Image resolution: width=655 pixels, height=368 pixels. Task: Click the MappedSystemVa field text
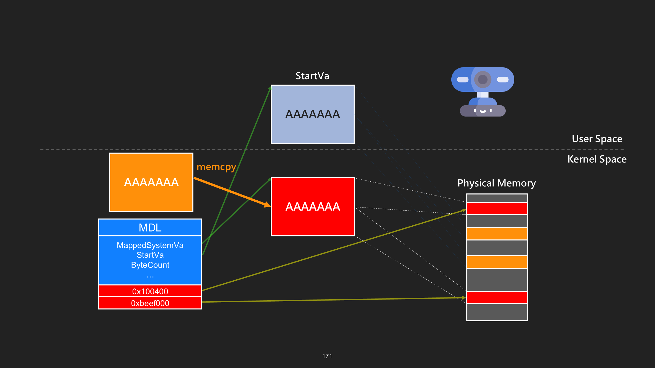coord(150,245)
